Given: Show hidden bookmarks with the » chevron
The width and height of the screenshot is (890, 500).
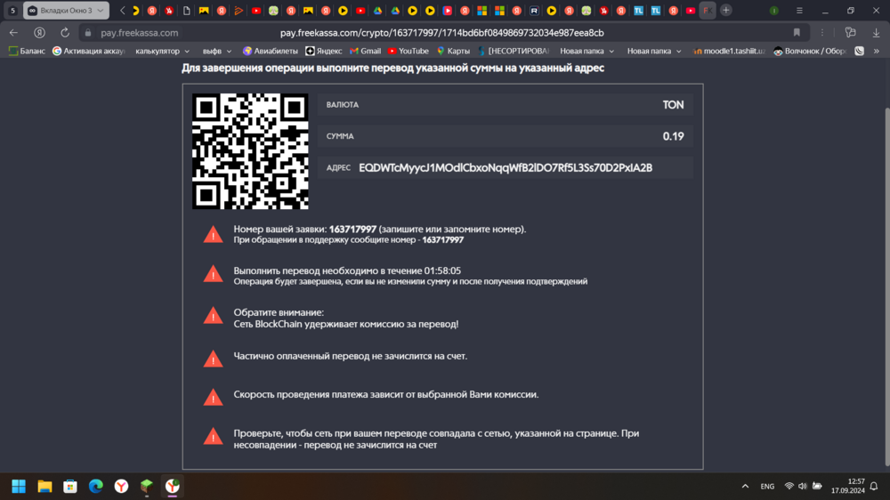Looking at the screenshot, I should [877, 51].
